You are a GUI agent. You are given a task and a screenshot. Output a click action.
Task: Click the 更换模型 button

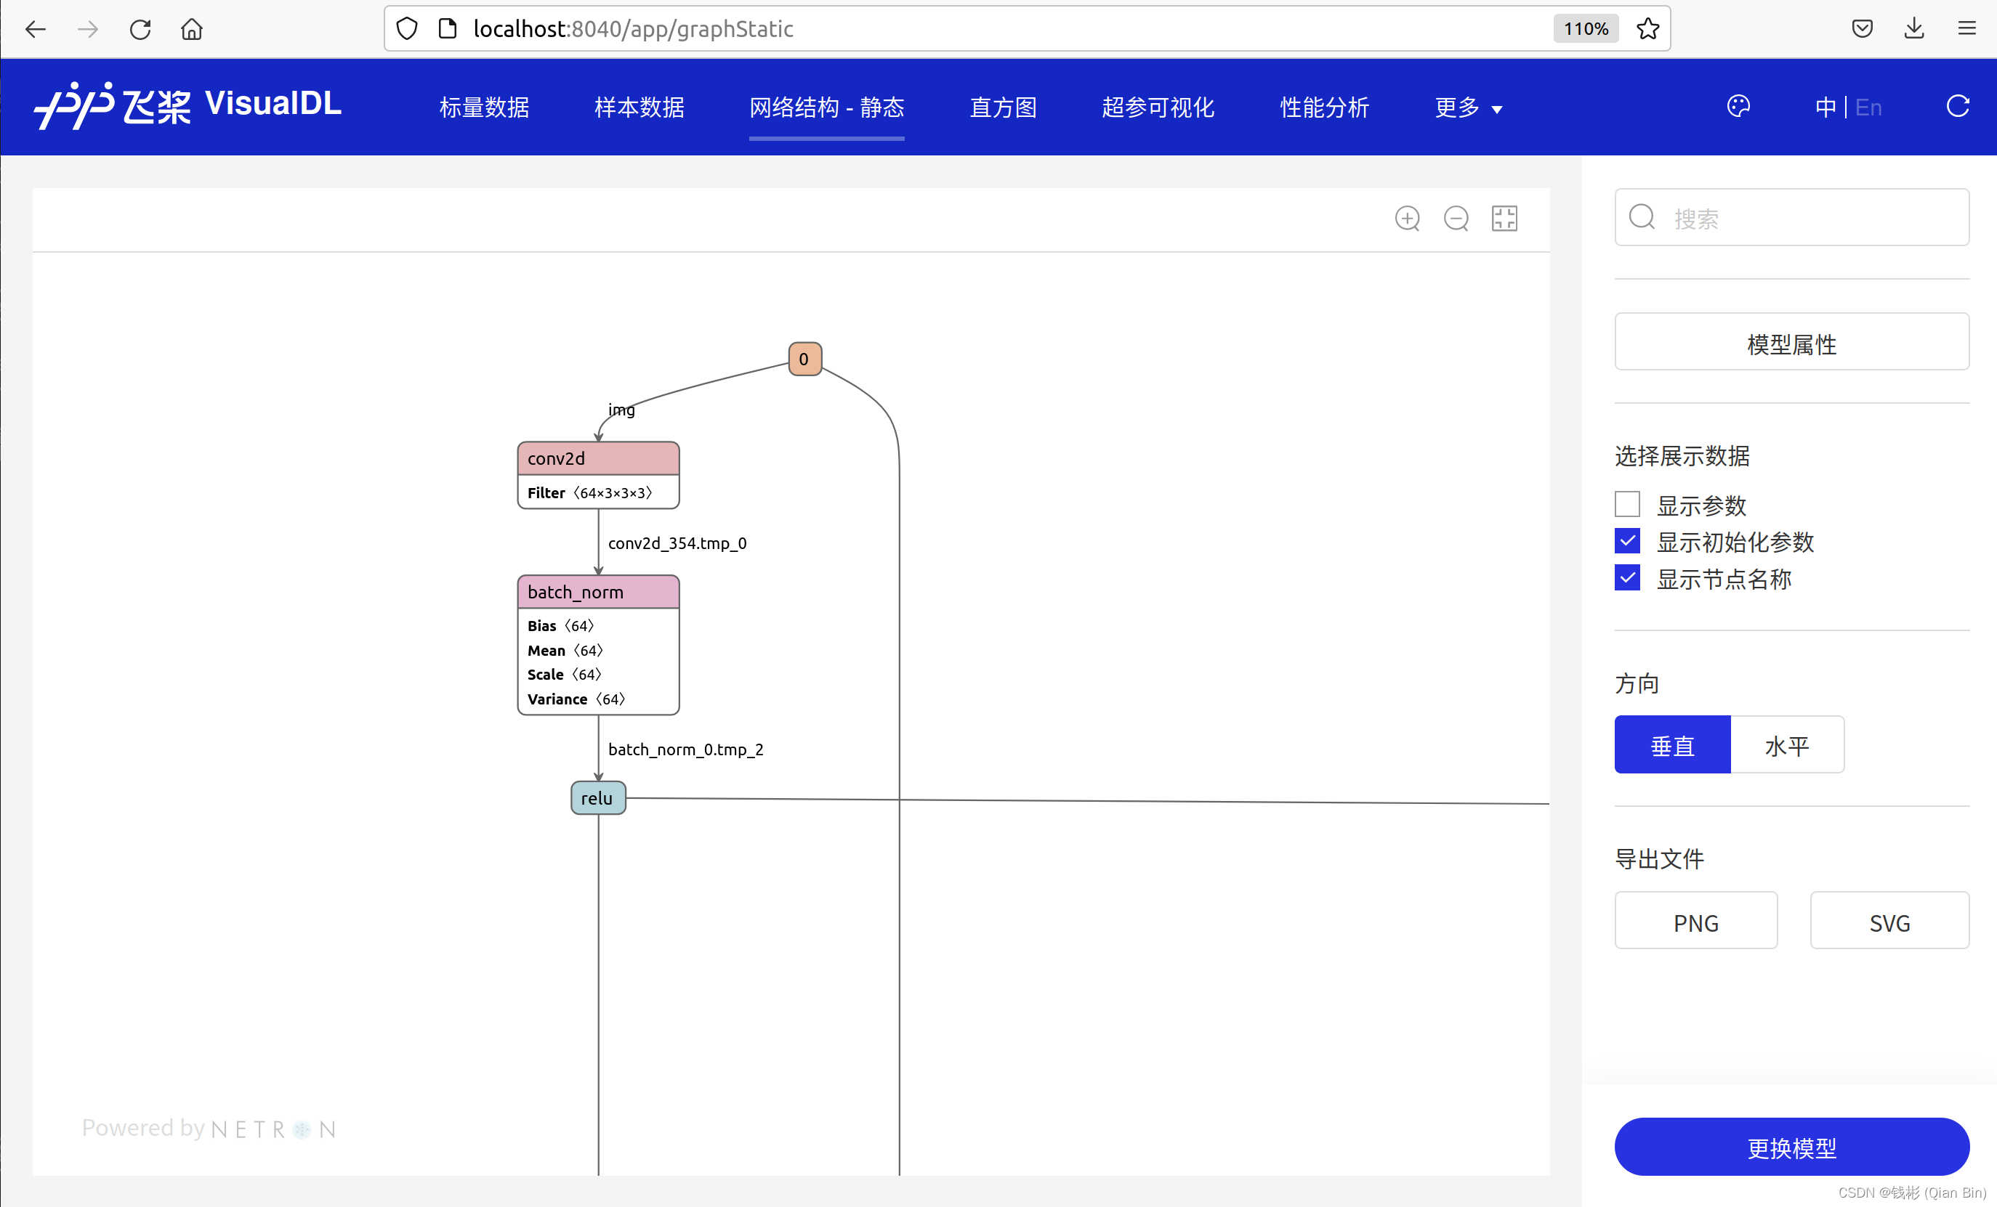click(1791, 1146)
